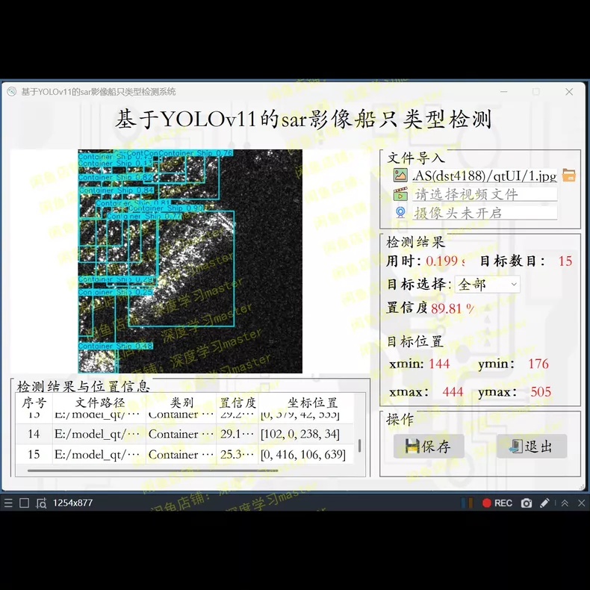The image size is (590, 590).
Task: Click the REC record button
Action: point(497,503)
